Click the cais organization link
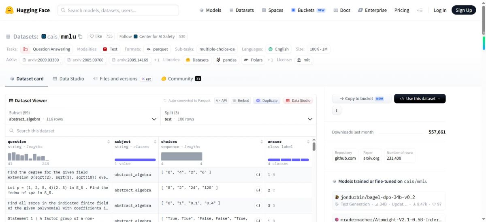 [x=53, y=36]
